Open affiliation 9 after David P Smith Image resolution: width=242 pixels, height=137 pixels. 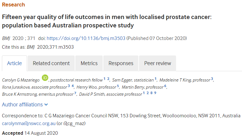(x=155, y=93)
